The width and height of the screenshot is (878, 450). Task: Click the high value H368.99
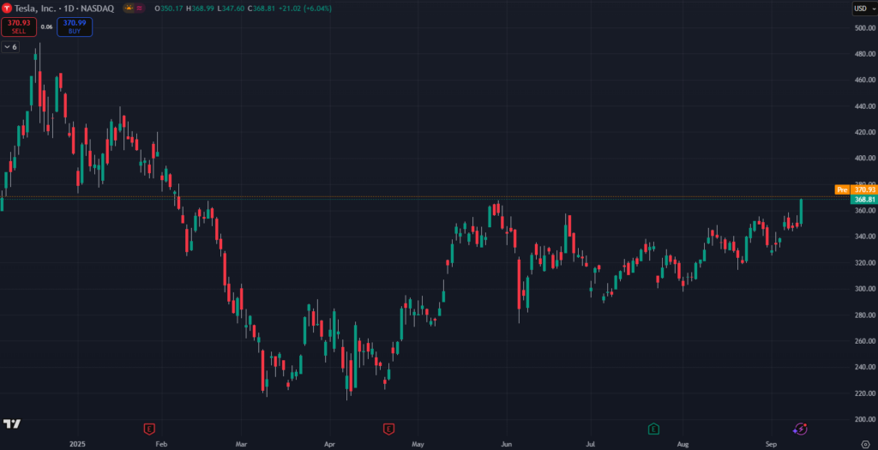[201, 9]
